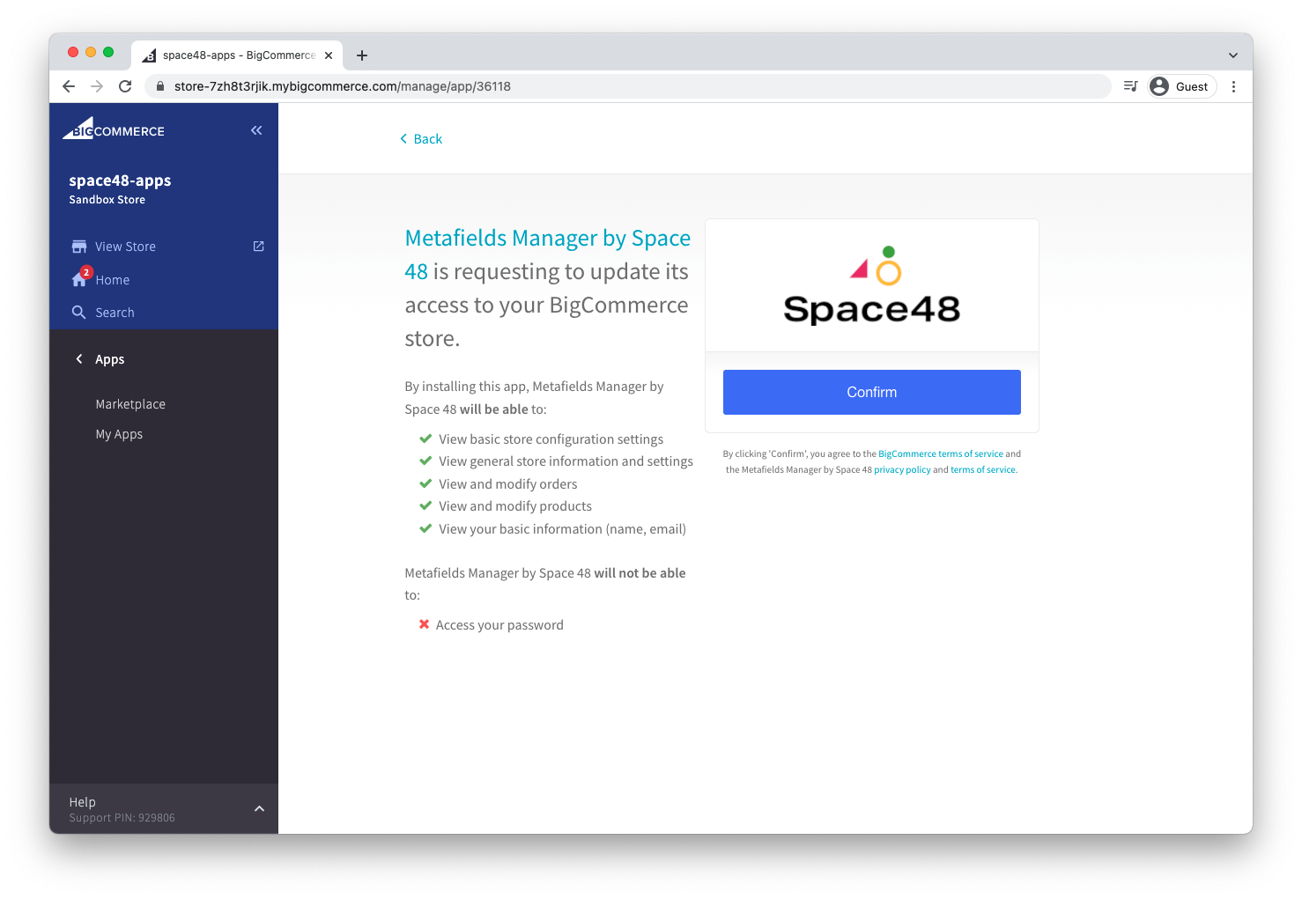Screen dimensions: 1302x899
Task: Open the media control icon in toolbar
Action: (1131, 86)
